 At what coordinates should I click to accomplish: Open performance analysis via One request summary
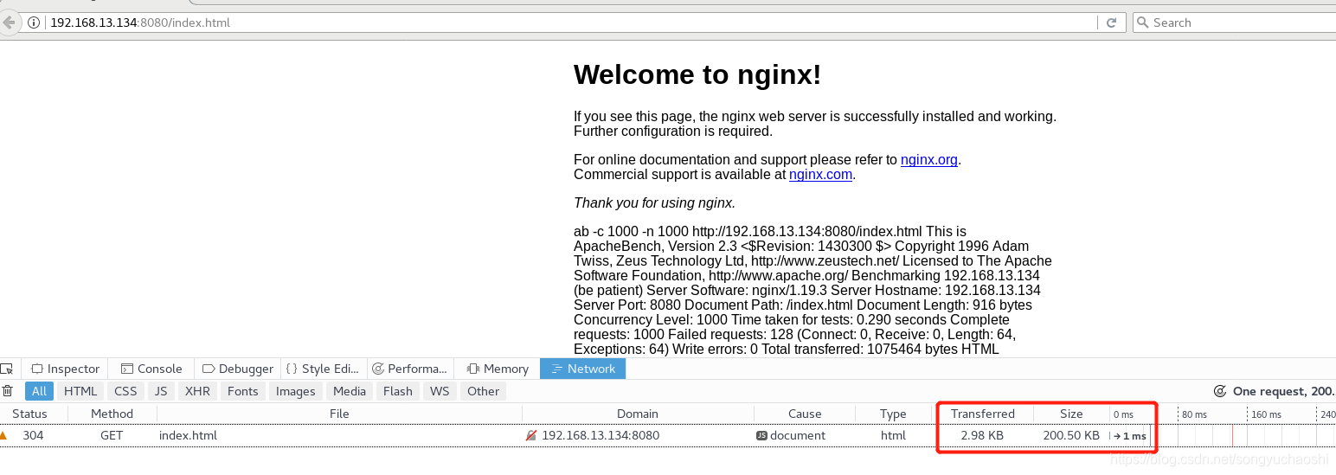pyautogui.click(x=1275, y=391)
